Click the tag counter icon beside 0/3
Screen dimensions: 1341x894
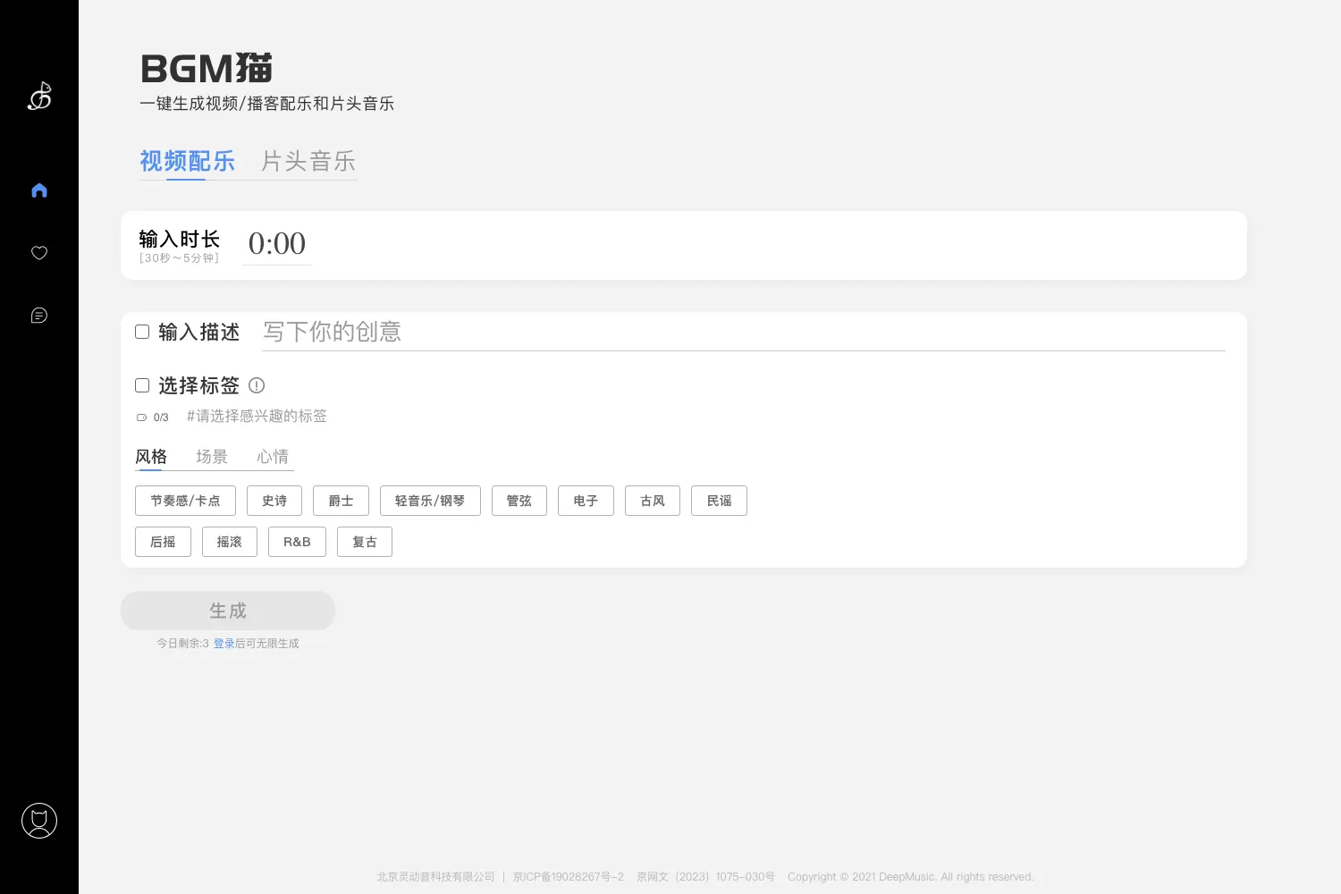[141, 417]
